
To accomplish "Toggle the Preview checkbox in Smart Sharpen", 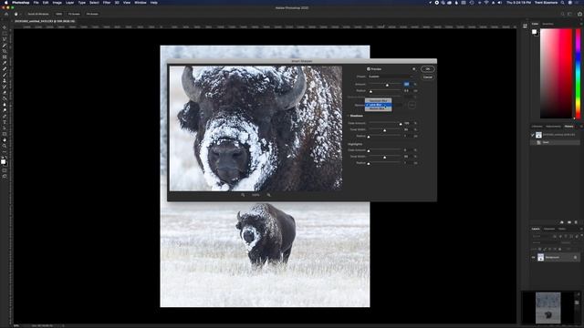I will tap(369, 69).
